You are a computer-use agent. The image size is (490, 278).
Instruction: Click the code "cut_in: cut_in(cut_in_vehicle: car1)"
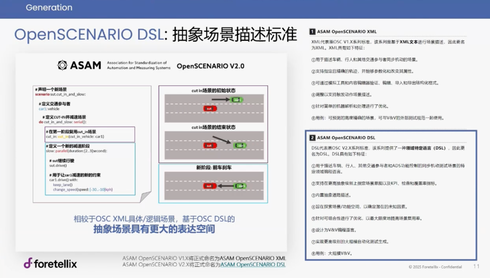[x=75, y=136]
